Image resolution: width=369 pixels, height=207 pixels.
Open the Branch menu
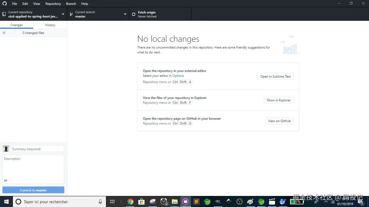71,4
